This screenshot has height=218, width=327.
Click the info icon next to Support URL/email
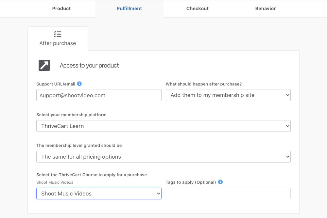[x=79, y=84]
